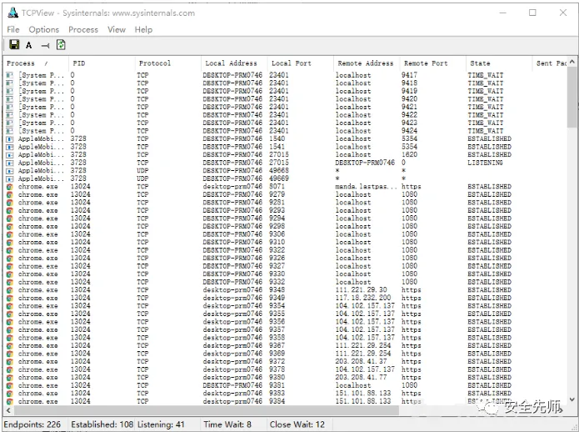Click the Refresh toolbar icon

61,45
